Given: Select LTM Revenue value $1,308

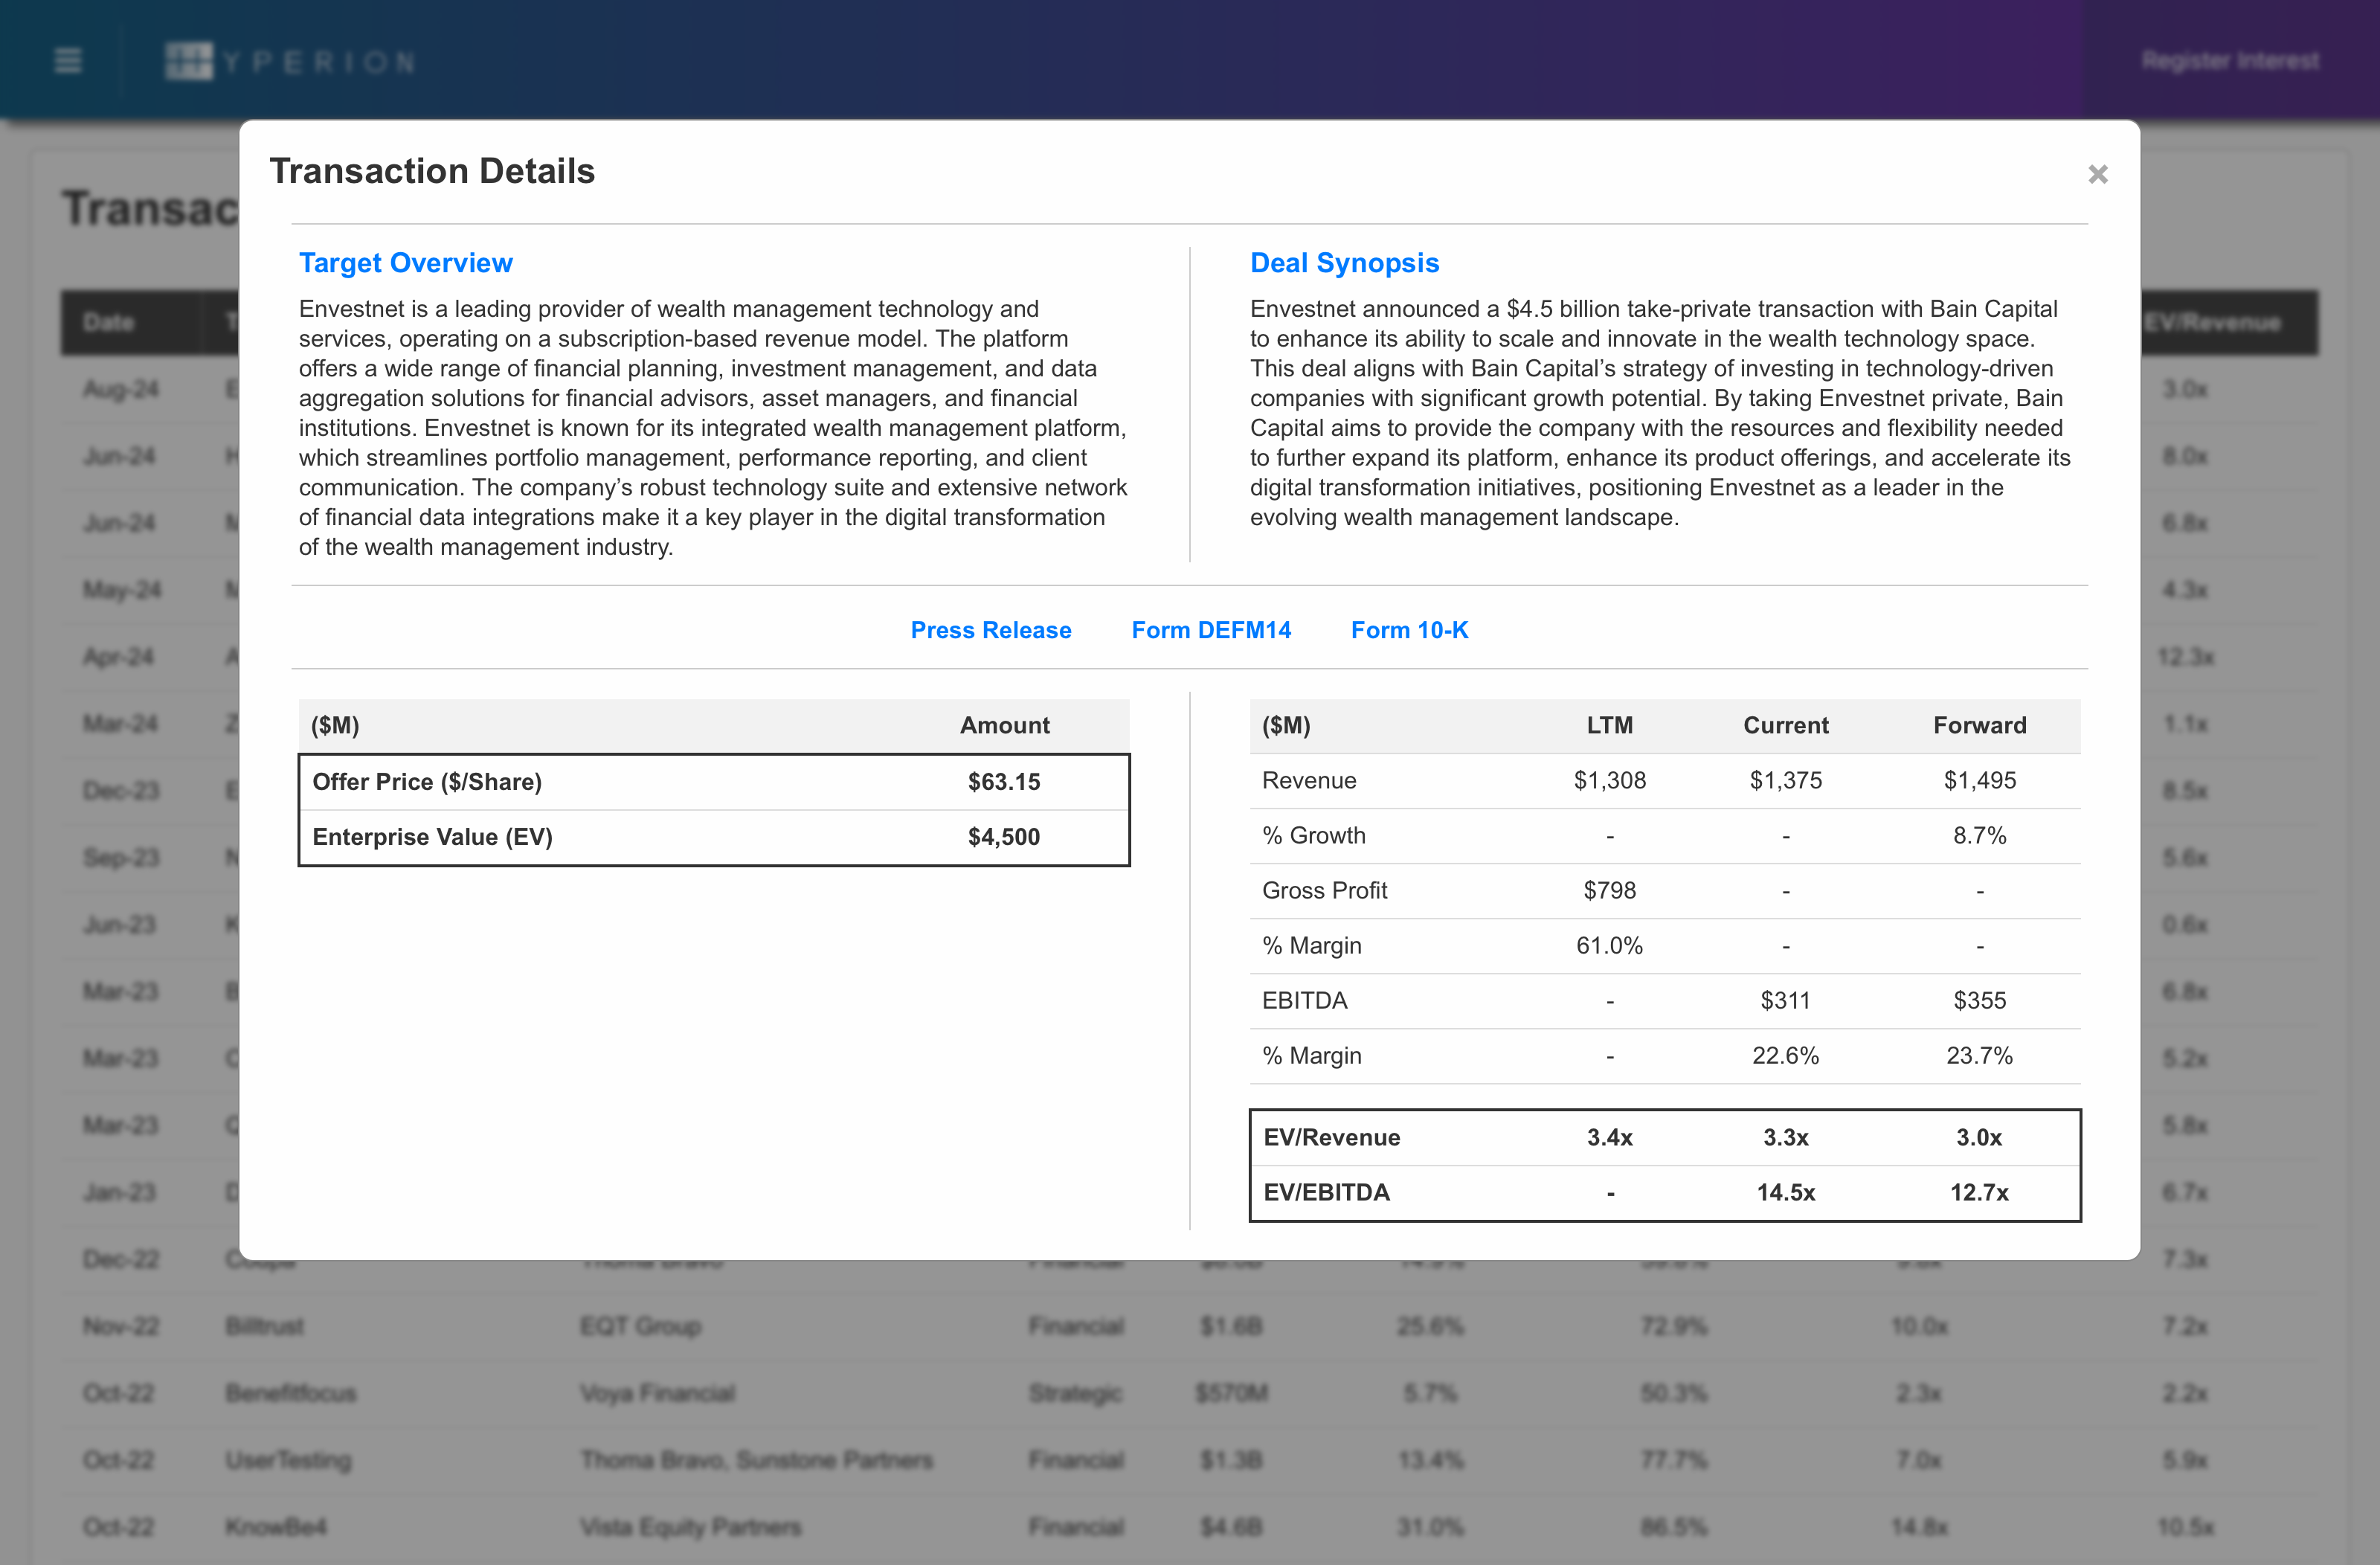Looking at the screenshot, I should point(1609,781).
